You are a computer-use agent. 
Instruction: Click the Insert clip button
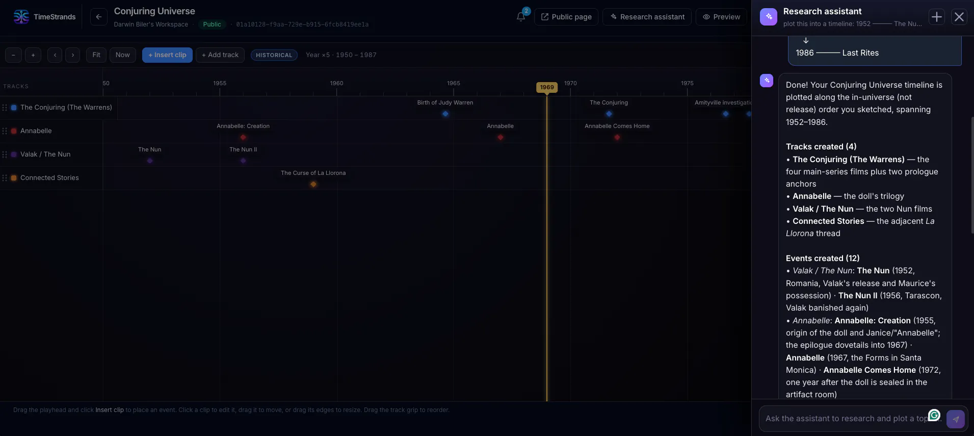coord(167,55)
